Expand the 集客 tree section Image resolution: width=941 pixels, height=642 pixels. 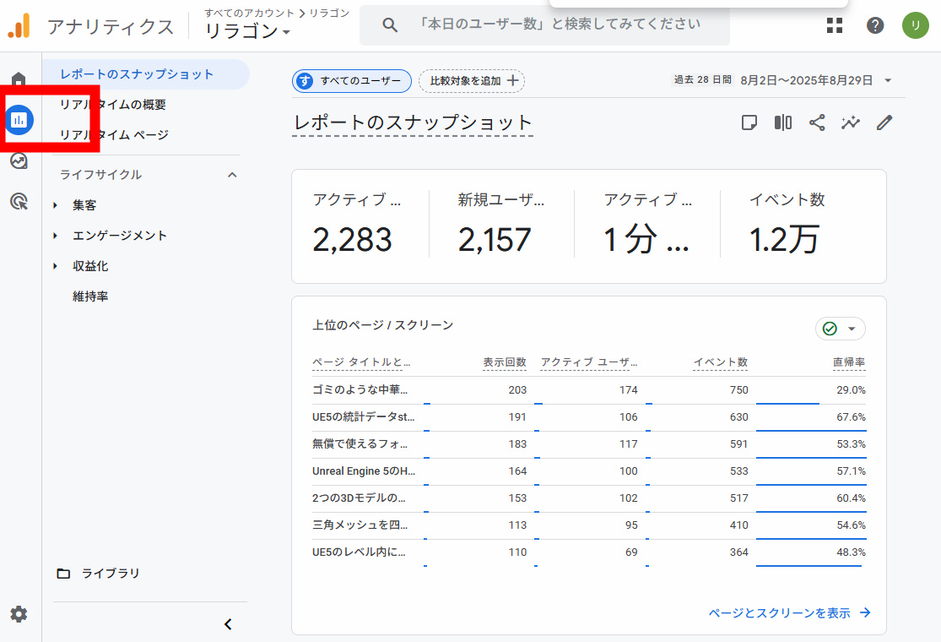pyautogui.click(x=84, y=205)
